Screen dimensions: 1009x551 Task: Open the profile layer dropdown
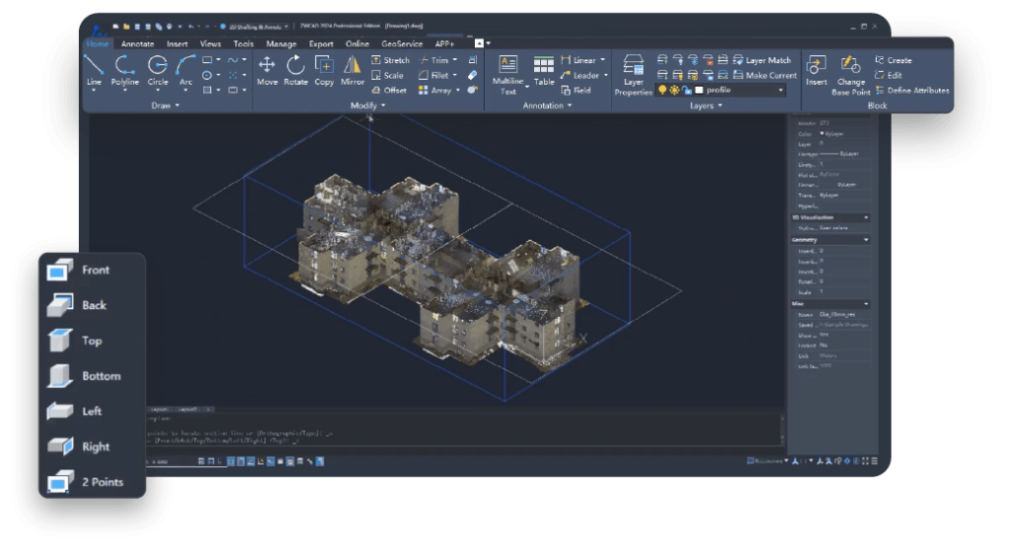coord(781,91)
